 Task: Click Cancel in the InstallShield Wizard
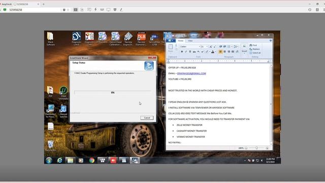point(147,117)
